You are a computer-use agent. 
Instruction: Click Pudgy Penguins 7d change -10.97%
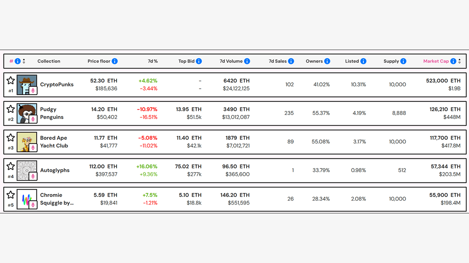pos(147,109)
